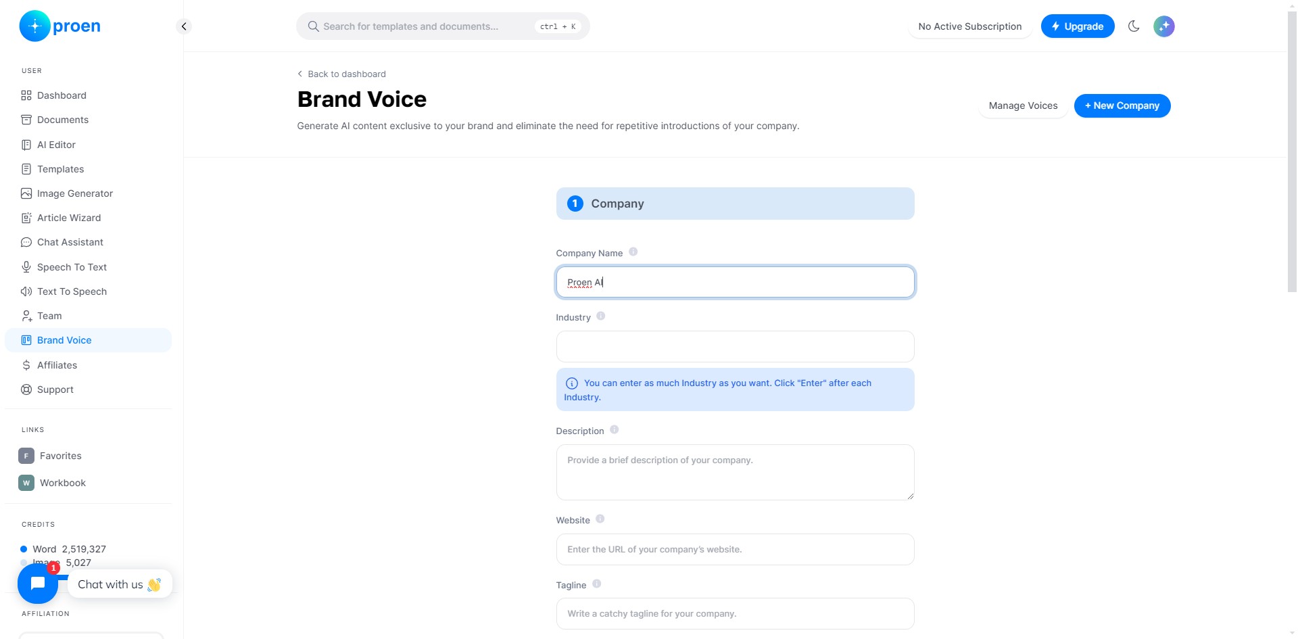Click the Tagline input field
This screenshot has height=639, width=1298.
[x=735, y=613]
